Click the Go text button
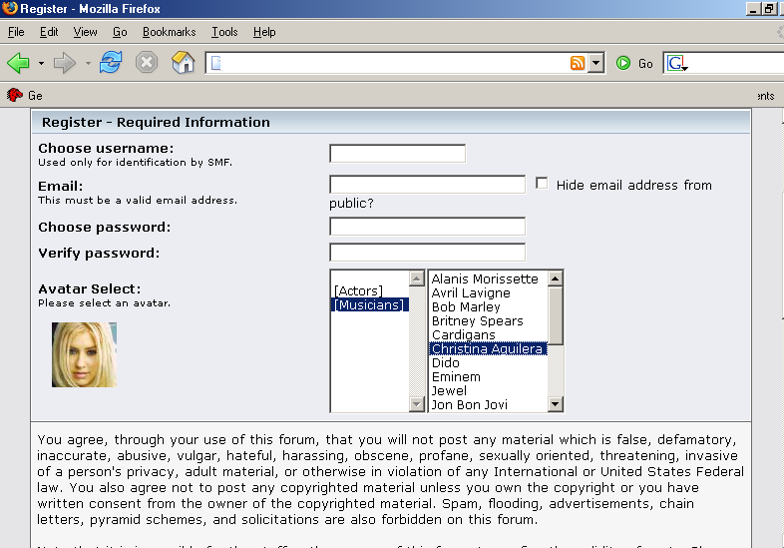This screenshot has width=784, height=548. [645, 64]
